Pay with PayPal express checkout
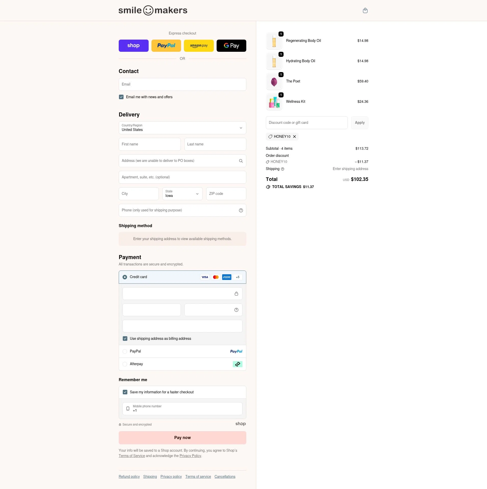487x489 pixels. [x=166, y=46]
